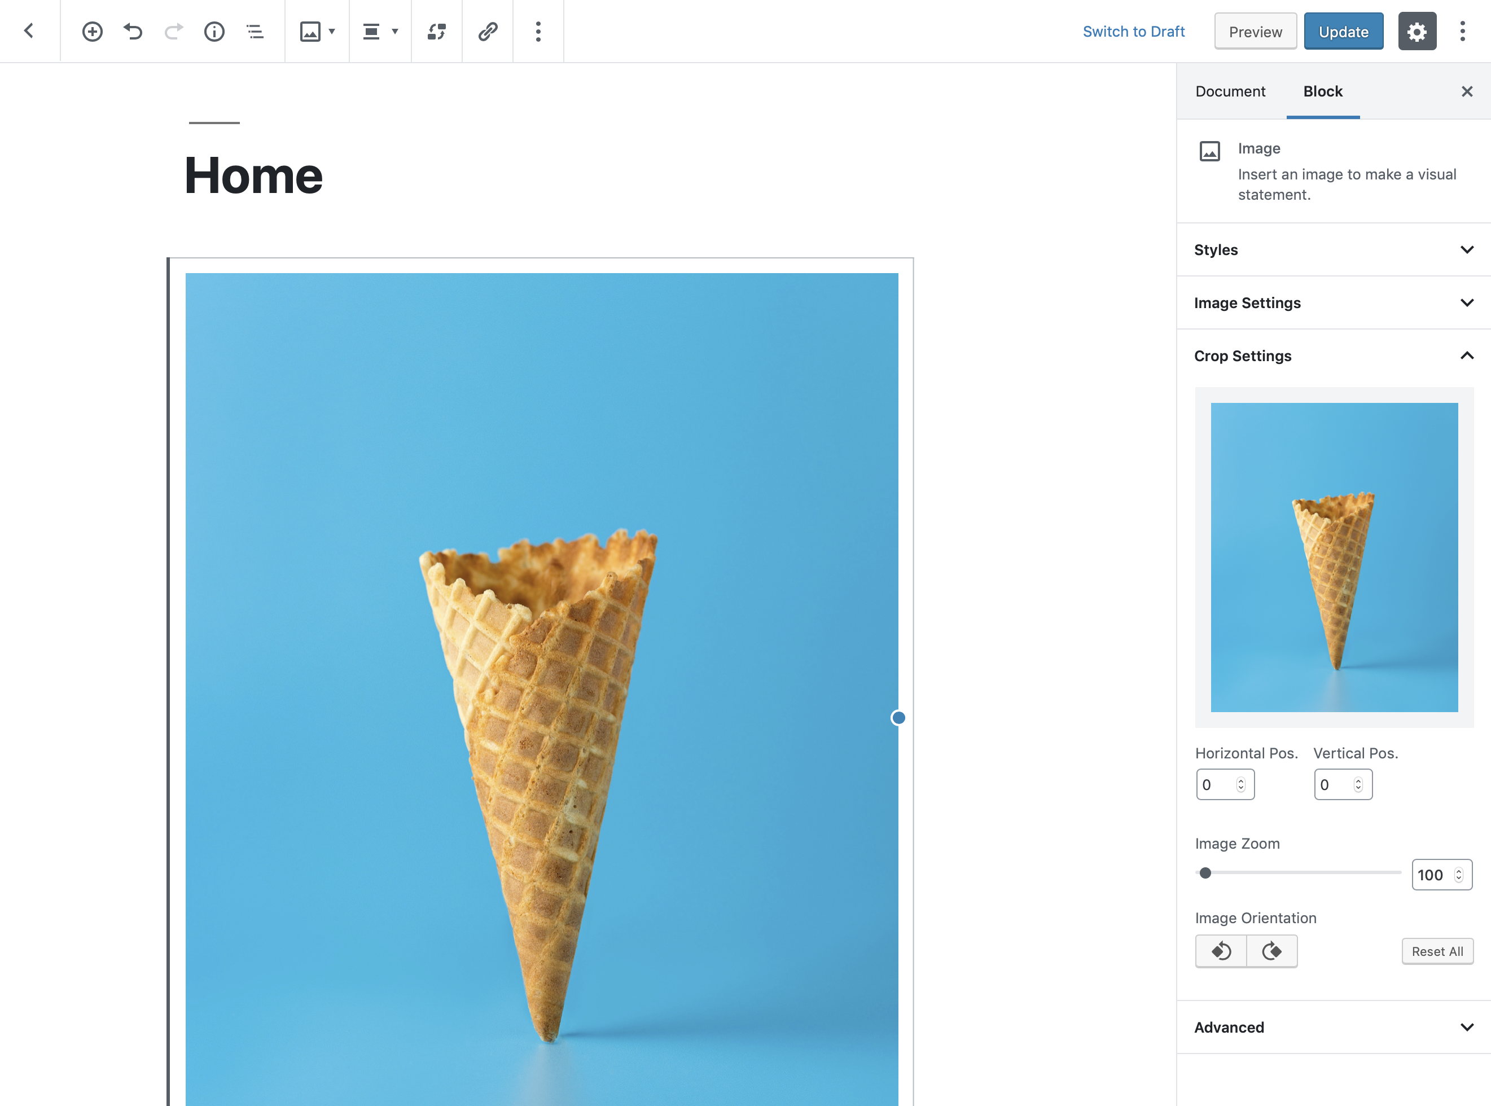Rotate image left using orientation button
1491x1106 pixels.
[x=1221, y=951]
